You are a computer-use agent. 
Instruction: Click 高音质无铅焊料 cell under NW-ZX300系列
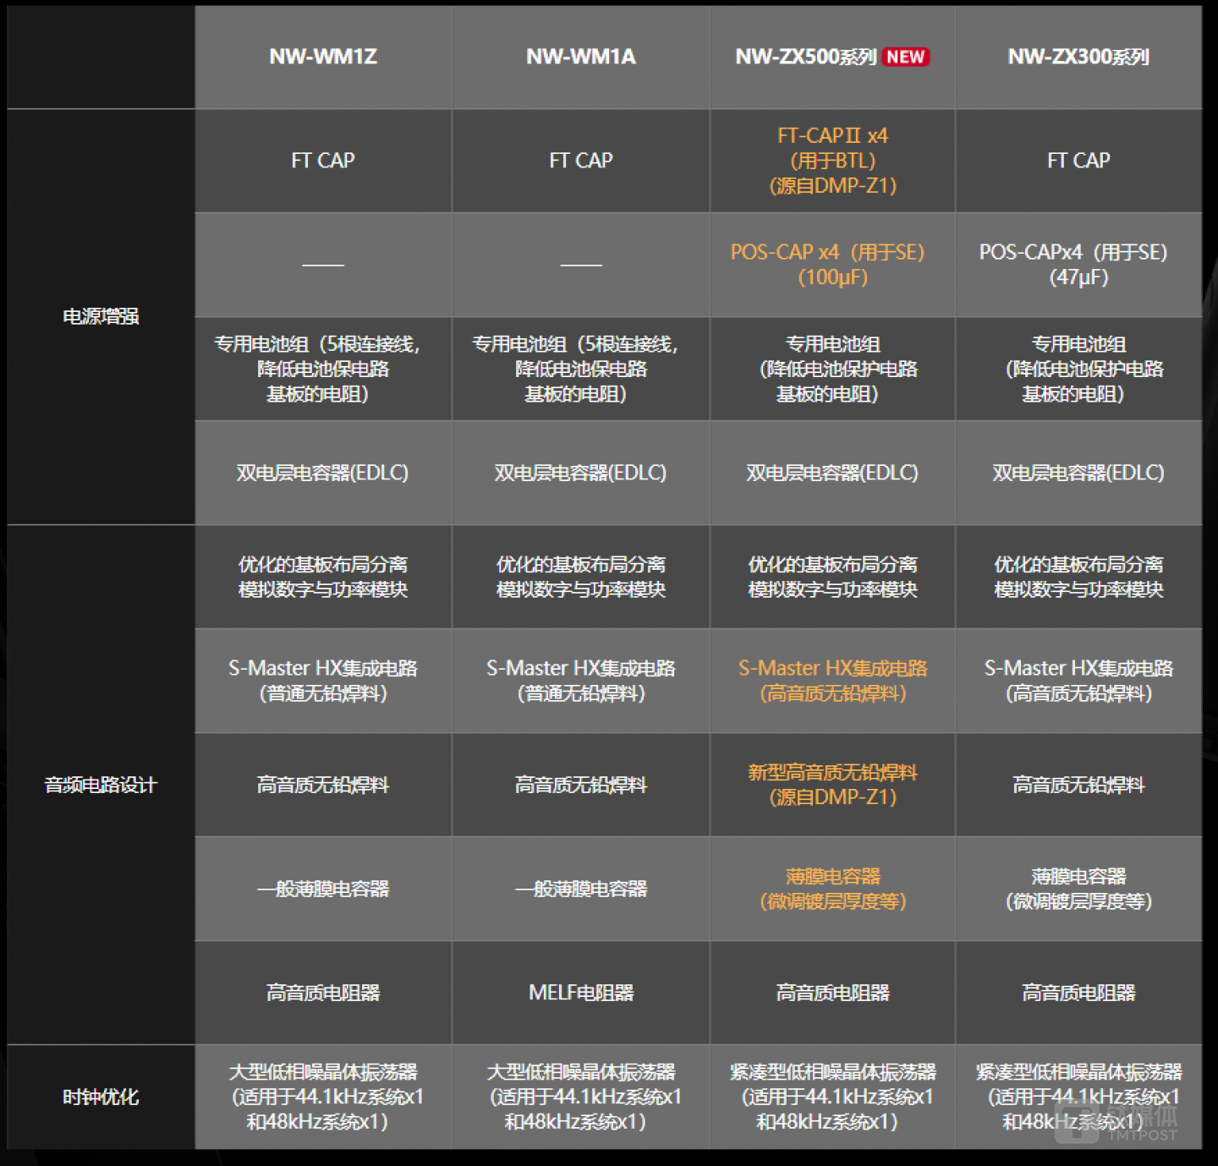(1078, 785)
